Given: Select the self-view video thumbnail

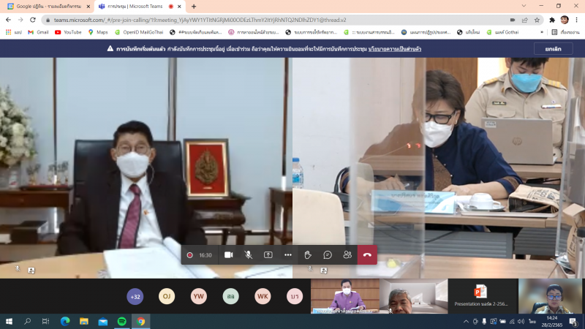Looking at the screenshot, I should [x=551, y=296].
